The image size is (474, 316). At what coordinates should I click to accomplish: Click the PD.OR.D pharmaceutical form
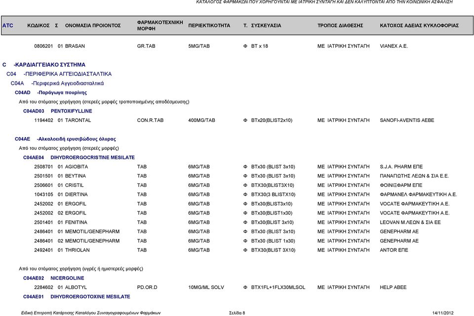147,287
